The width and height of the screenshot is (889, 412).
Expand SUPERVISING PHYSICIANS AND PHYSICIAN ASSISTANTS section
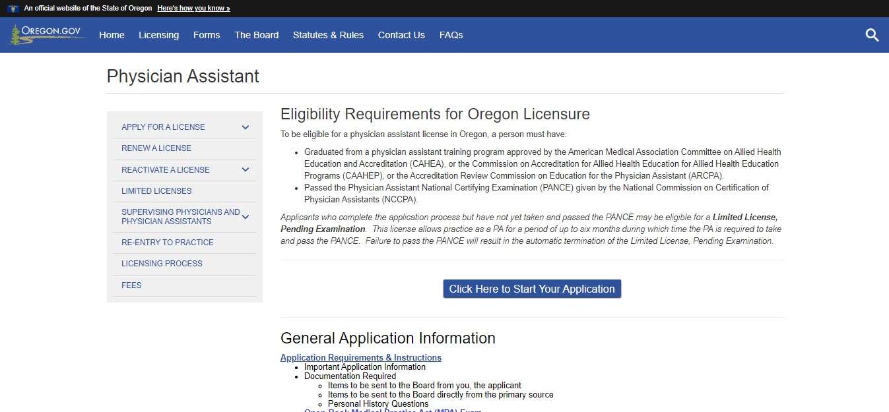pyautogui.click(x=245, y=216)
